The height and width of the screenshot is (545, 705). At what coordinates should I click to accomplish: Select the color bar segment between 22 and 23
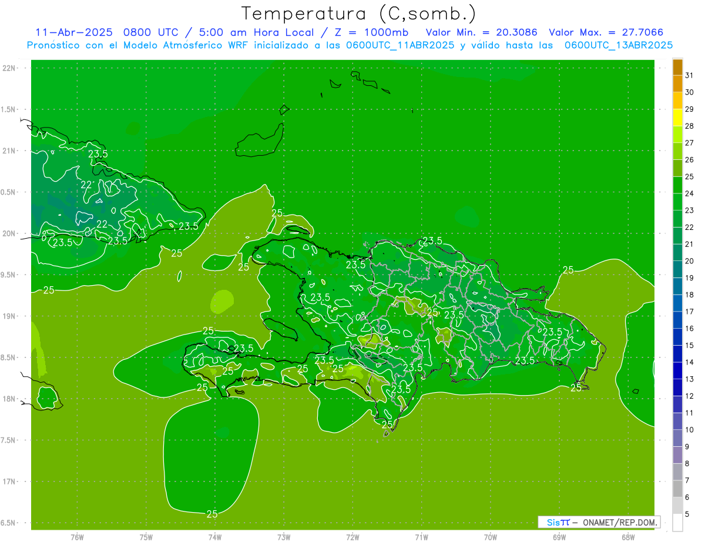tap(677, 219)
